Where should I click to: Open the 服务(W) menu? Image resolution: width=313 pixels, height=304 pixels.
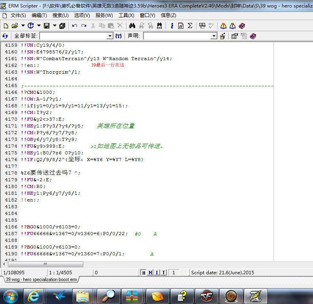click(x=104, y=15)
